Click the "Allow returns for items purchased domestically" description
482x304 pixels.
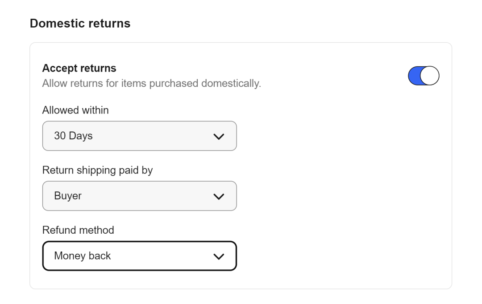click(151, 83)
